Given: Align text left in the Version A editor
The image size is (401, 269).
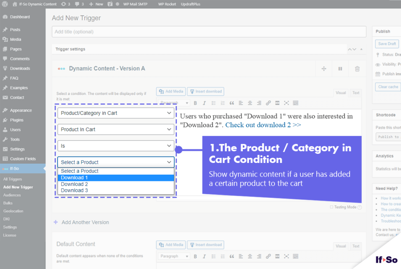Looking at the screenshot, I should click(x=241, y=103).
